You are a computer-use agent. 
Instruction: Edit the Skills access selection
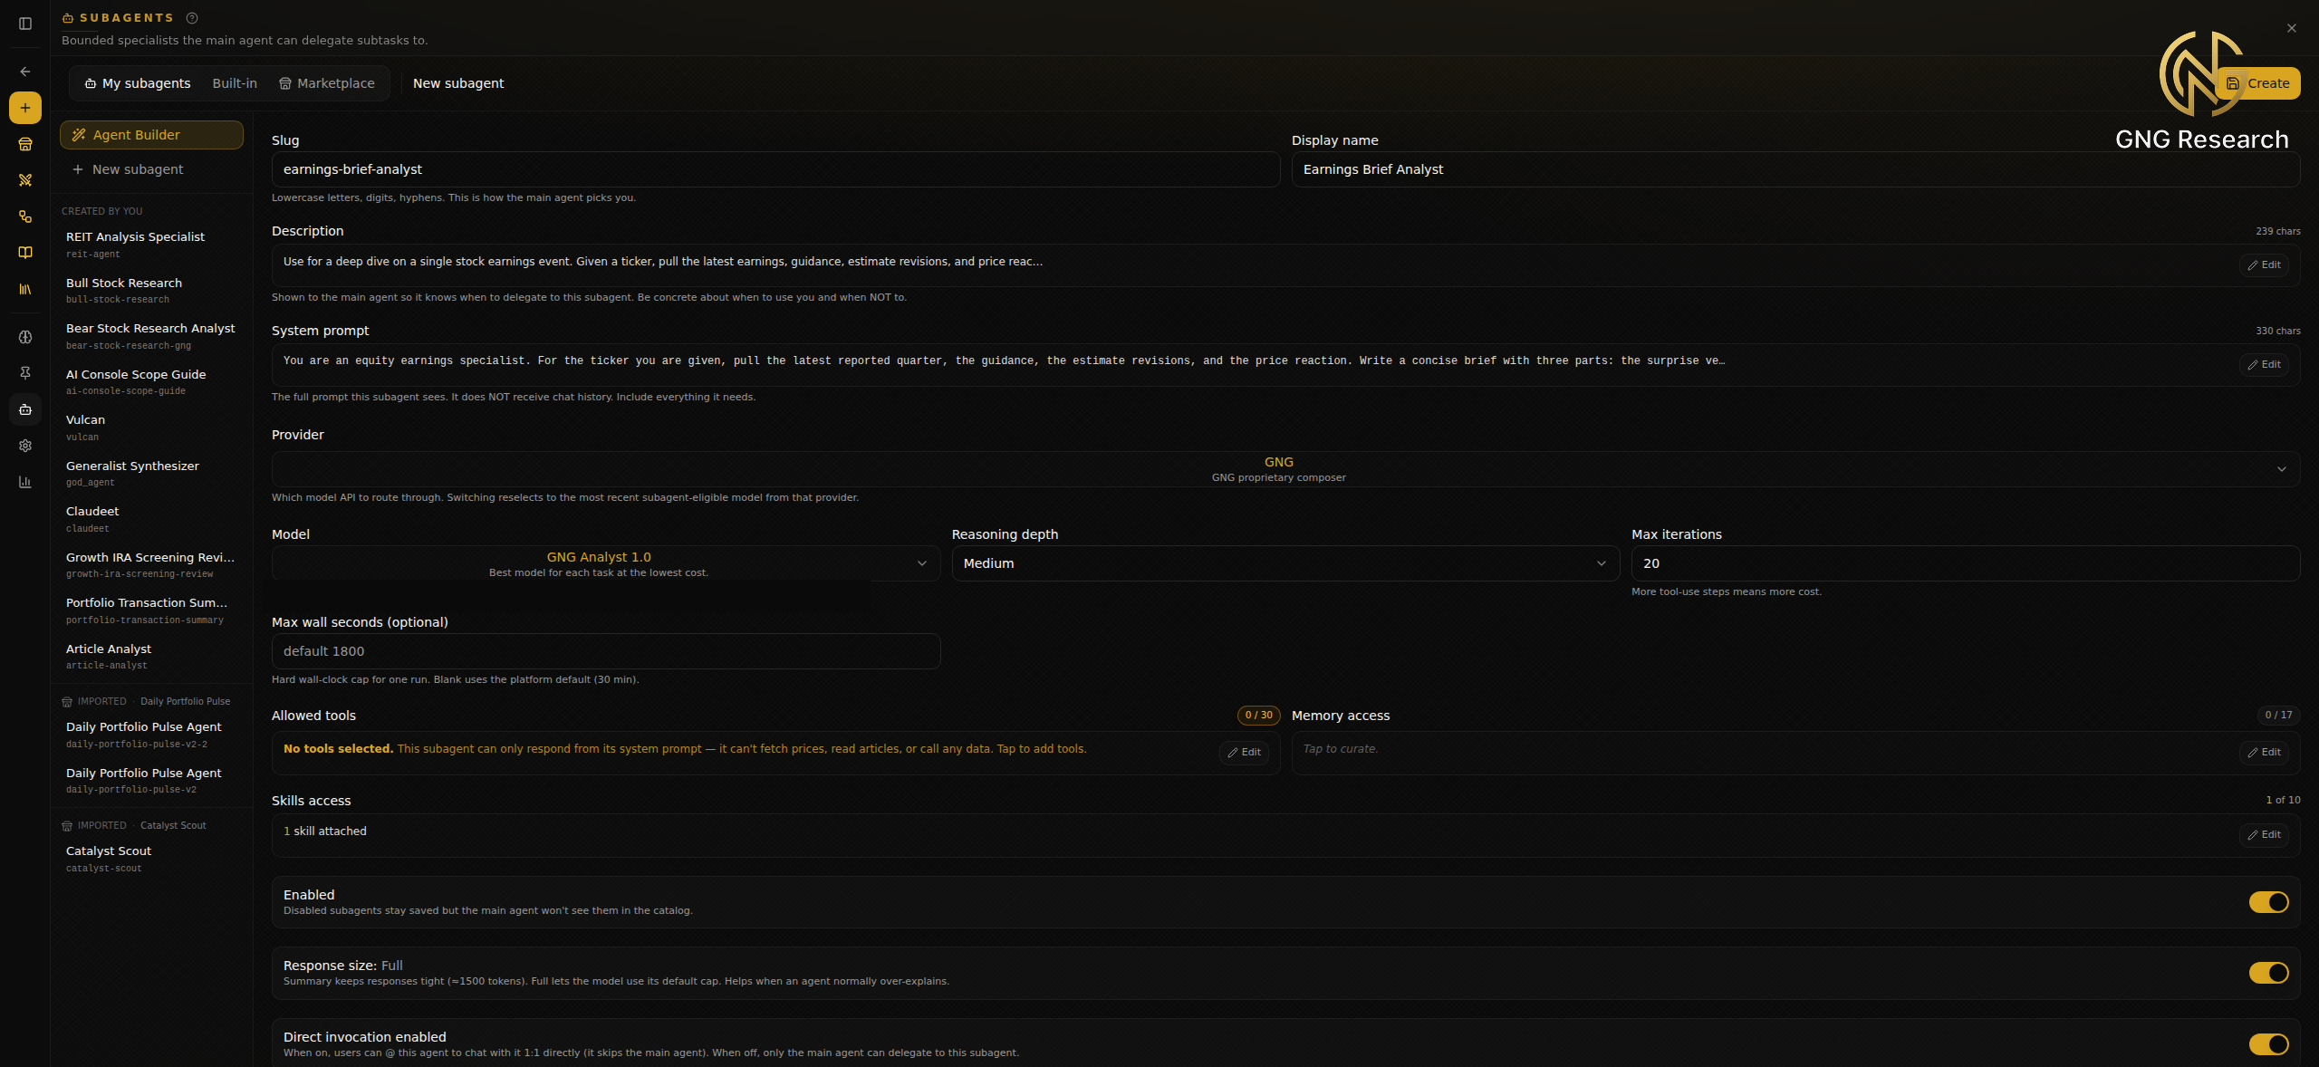point(2264,835)
